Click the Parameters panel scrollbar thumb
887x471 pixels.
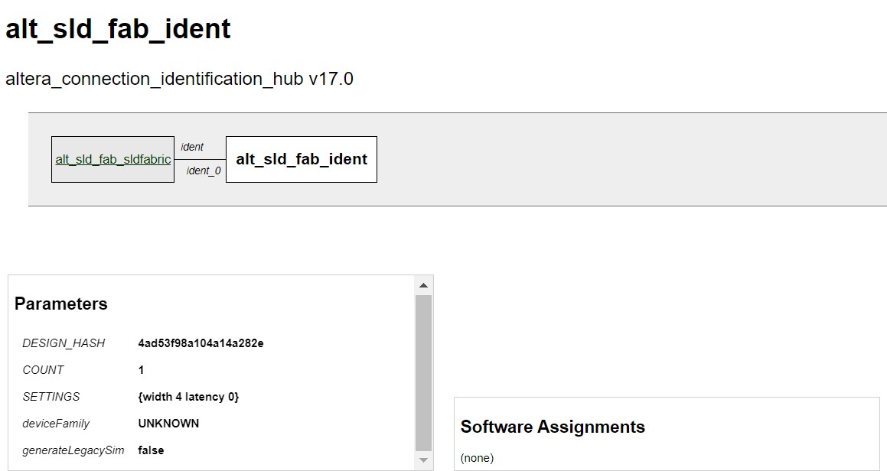(423, 372)
